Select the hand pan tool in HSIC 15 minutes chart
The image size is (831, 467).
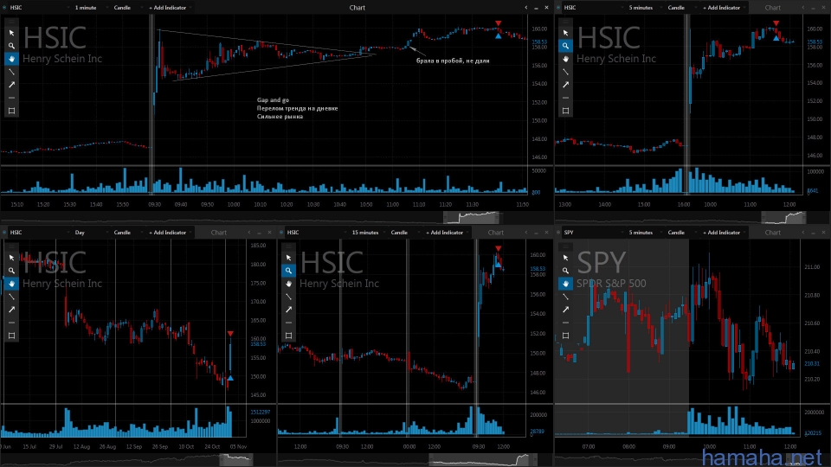(x=288, y=284)
